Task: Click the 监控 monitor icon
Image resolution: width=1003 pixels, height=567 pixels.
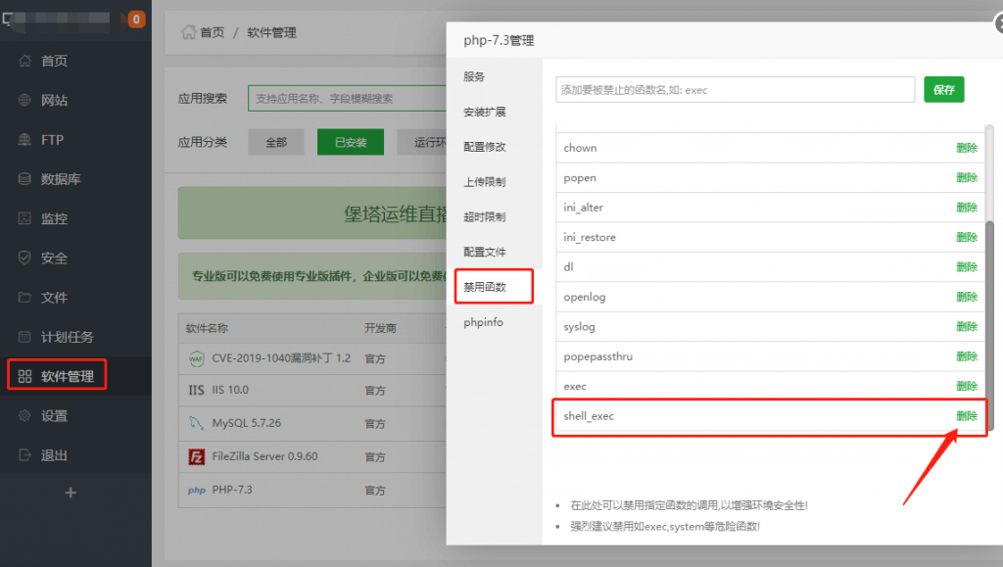Action: [x=25, y=219]
